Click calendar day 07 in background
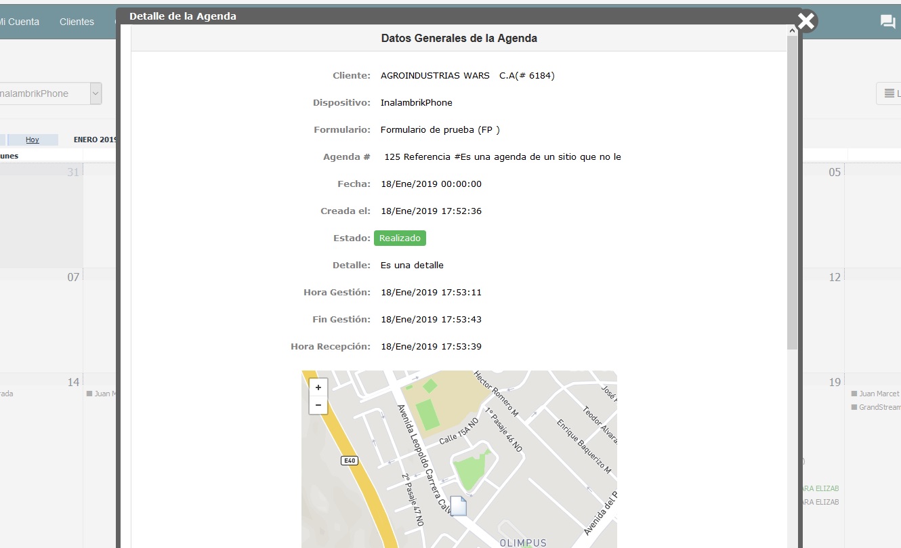 pos(73,277)
